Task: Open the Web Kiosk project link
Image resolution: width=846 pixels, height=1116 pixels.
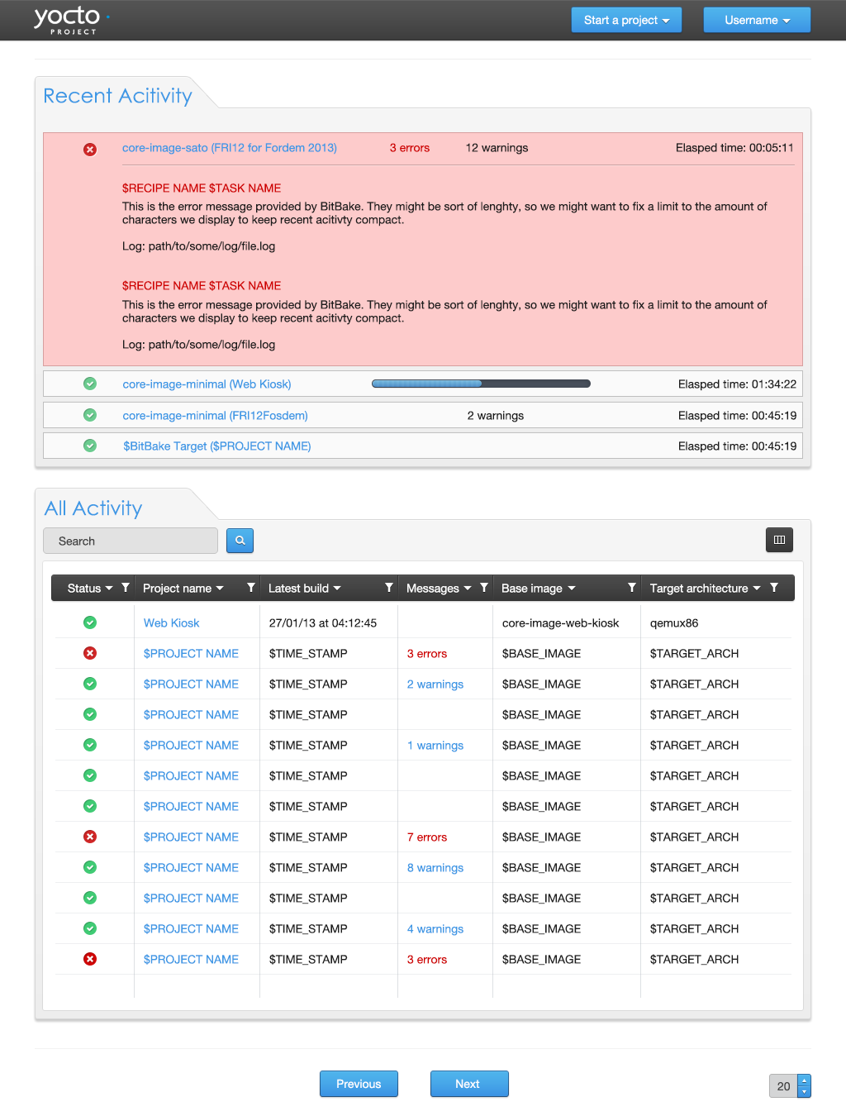Action: pyautogui.click(x=171, y=623)
